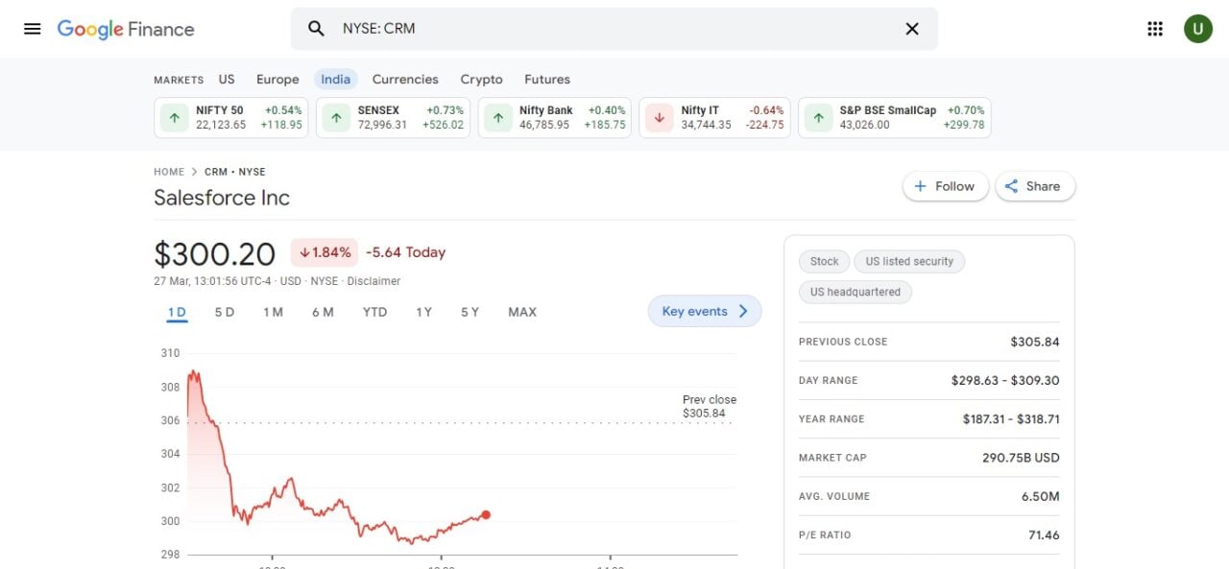Image resolution: width=1229 pixels, height=569 pixels.
Task: Click Nifty Bank green up arrow icon
Action: (x=497, y=118)
